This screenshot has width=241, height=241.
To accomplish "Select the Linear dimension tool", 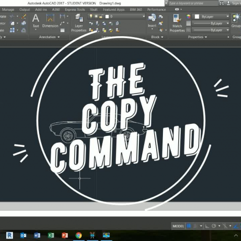I will [62, 16].
